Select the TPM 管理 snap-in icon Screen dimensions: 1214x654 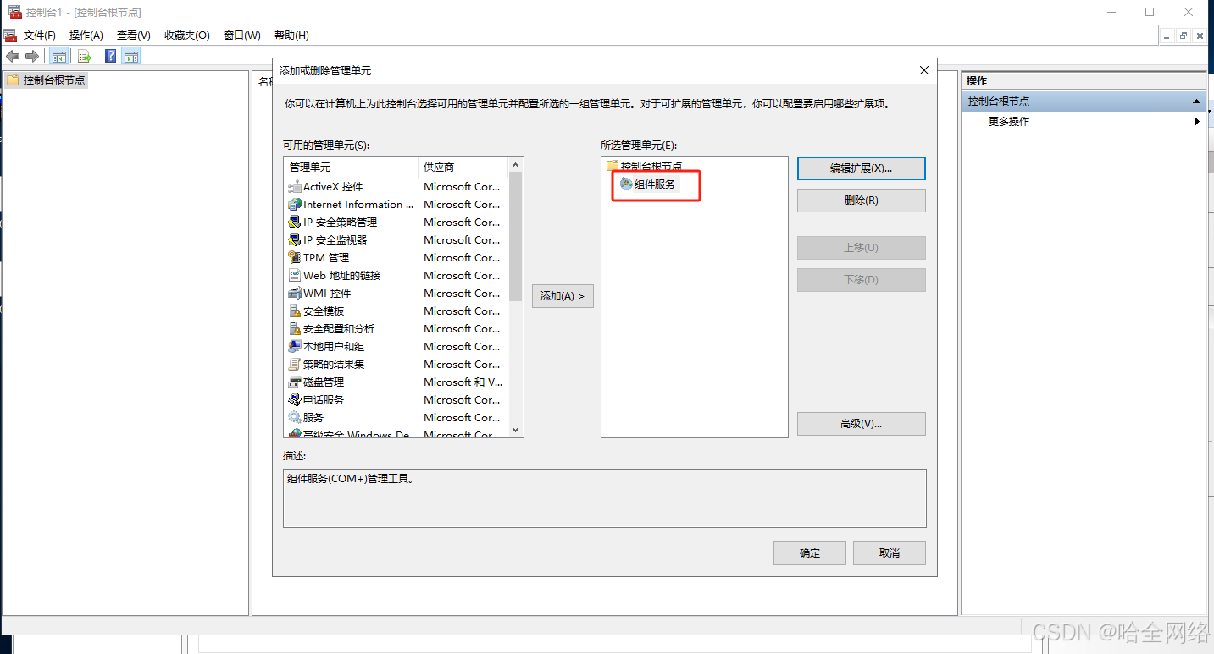295,258
